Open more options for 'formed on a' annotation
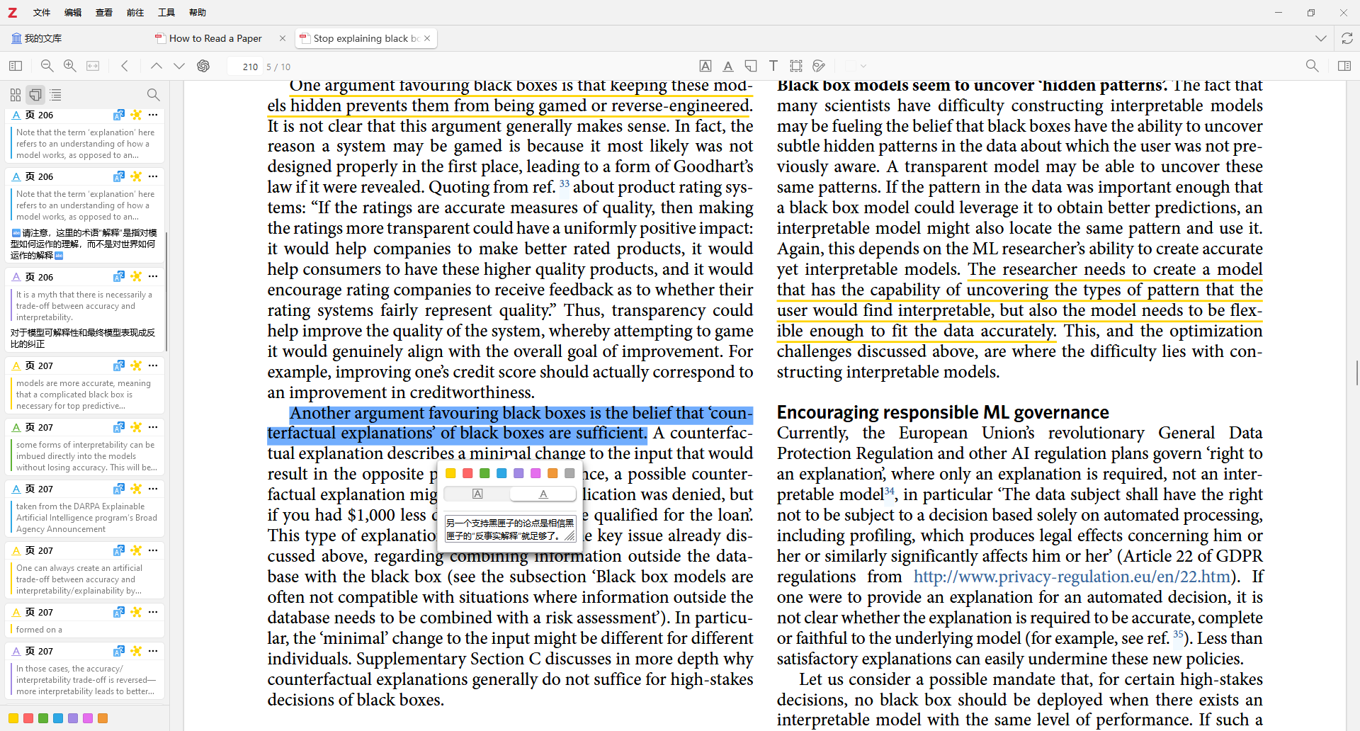The image size is (1360, 731). 153,611
